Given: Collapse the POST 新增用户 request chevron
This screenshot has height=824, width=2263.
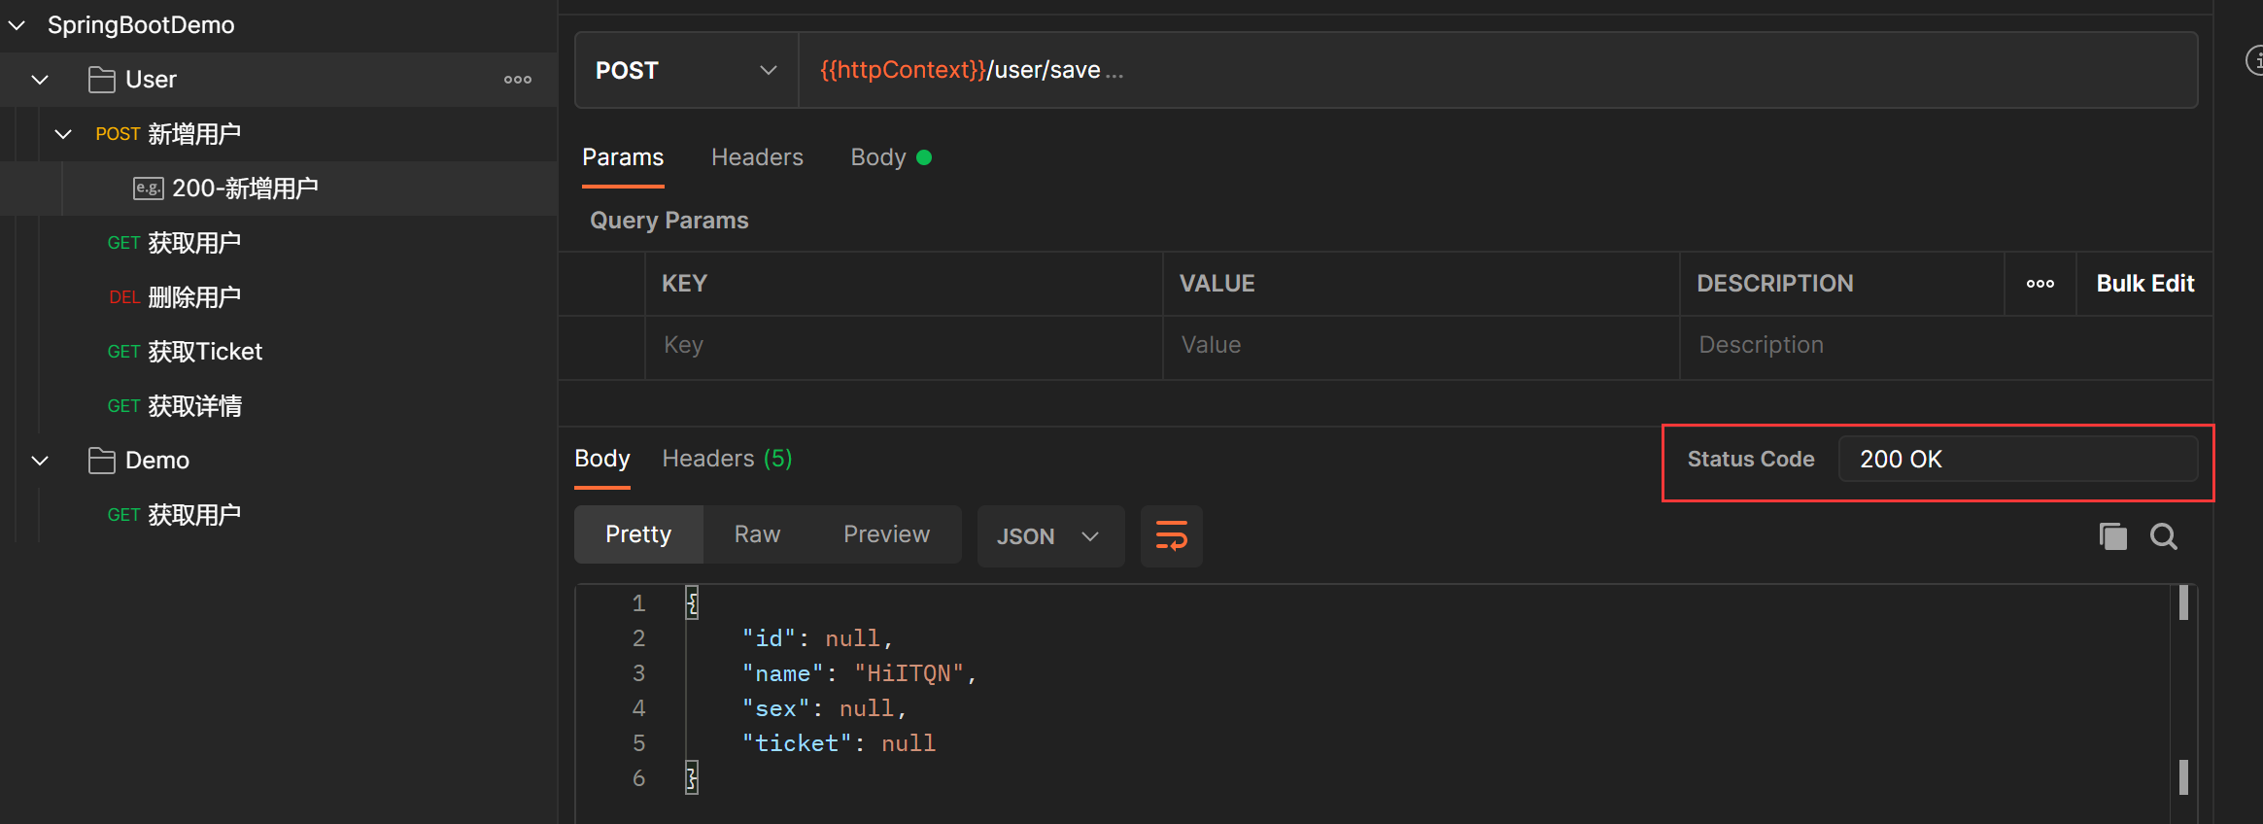Looking at the screenshot, I should pos(63,134).
